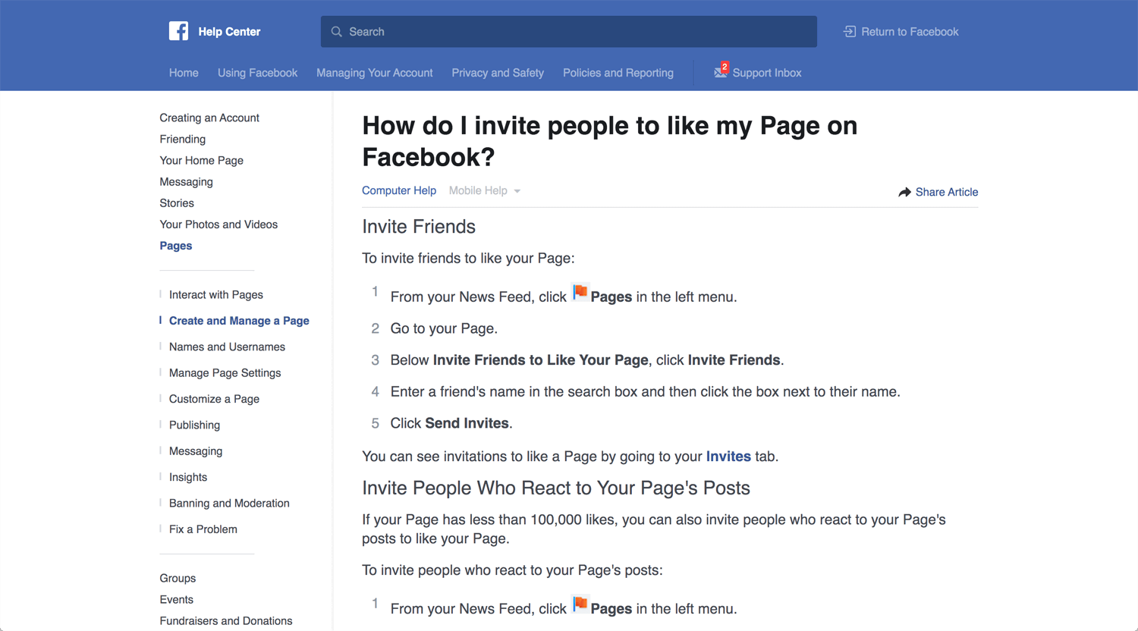Image resolution: width=1138 pixels, height=631 pixels.
Task: Click the Facebook logo icon
Action: click(178, 31)
